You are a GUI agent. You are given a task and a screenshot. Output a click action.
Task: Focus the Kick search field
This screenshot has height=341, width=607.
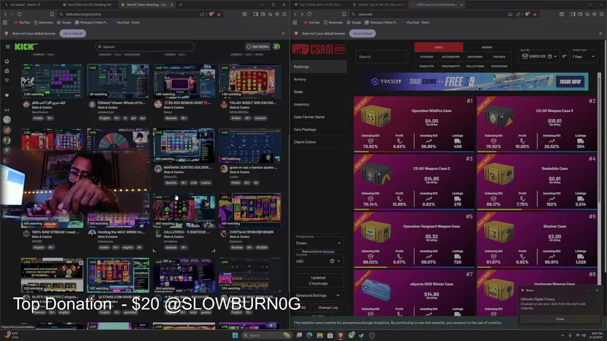point(145,46)
